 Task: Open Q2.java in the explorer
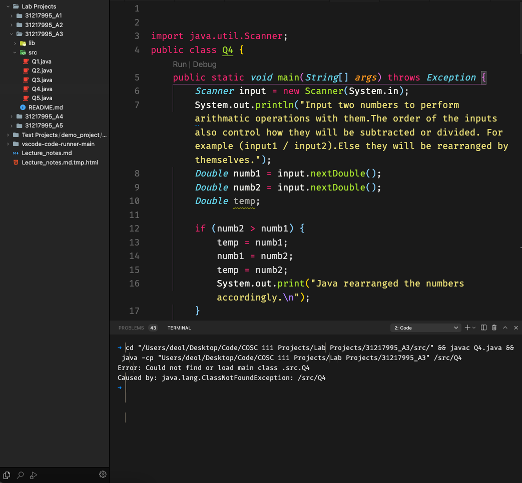pyautogui.click(x=42, y=70)
